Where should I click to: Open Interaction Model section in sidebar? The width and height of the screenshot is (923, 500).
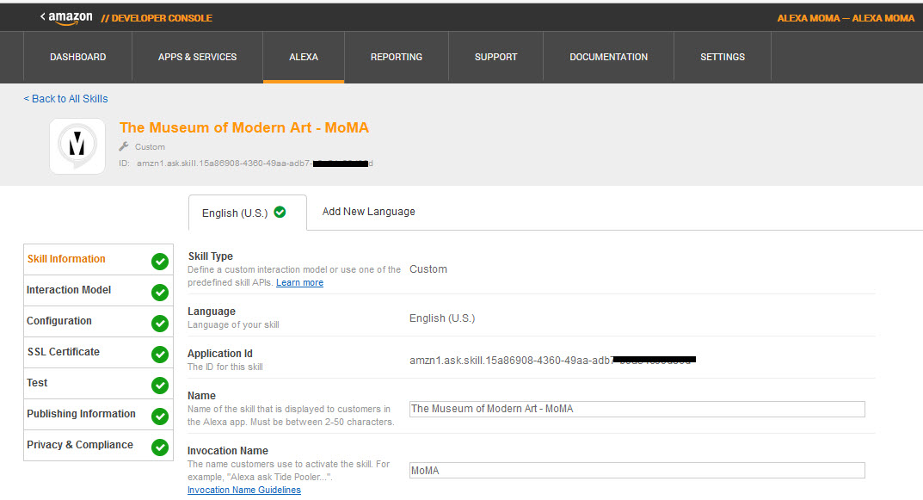pos(98,290)
